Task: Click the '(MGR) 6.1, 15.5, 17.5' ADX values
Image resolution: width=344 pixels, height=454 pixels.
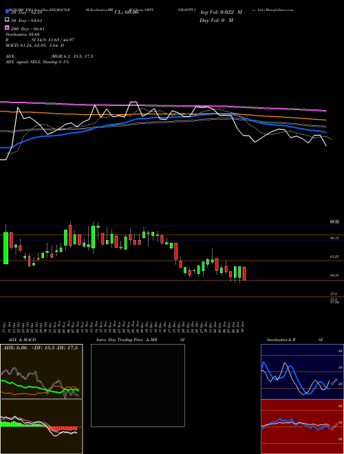Action: point(72,56)
